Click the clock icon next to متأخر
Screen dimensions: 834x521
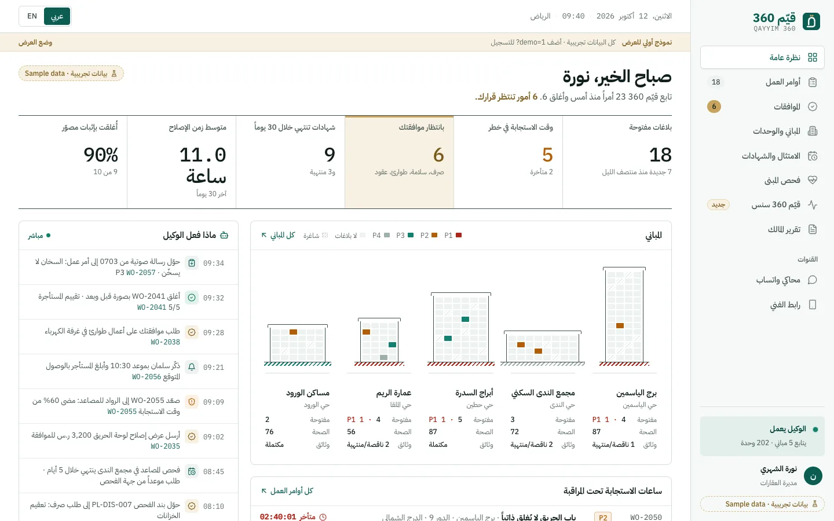323,517
